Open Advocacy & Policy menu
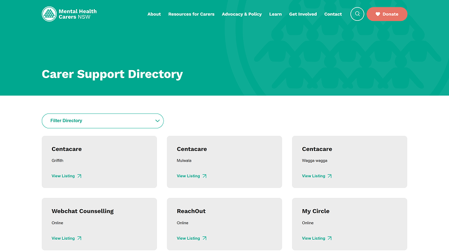The image size is (449, 252). (x=242, y=14)
